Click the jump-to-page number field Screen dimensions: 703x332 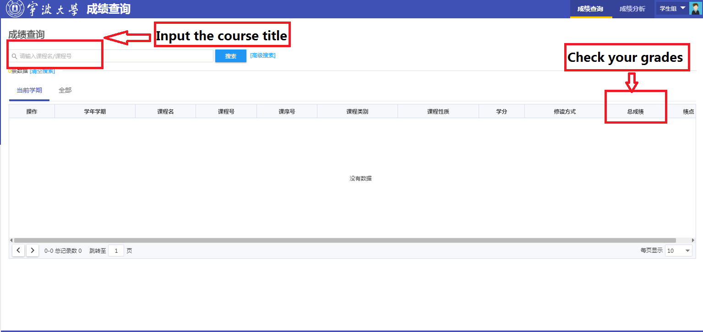[x=116, y=251]
